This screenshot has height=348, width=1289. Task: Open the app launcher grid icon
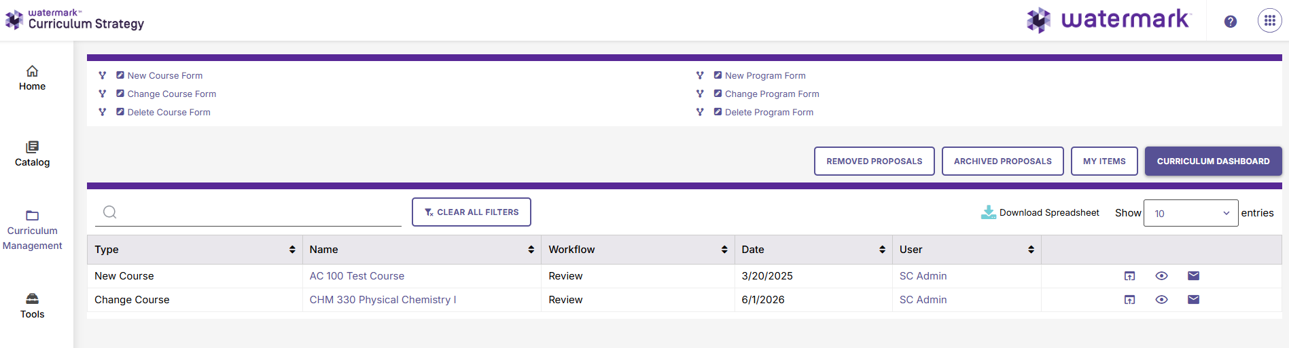pyautogui.click(x=1270, y=20)
